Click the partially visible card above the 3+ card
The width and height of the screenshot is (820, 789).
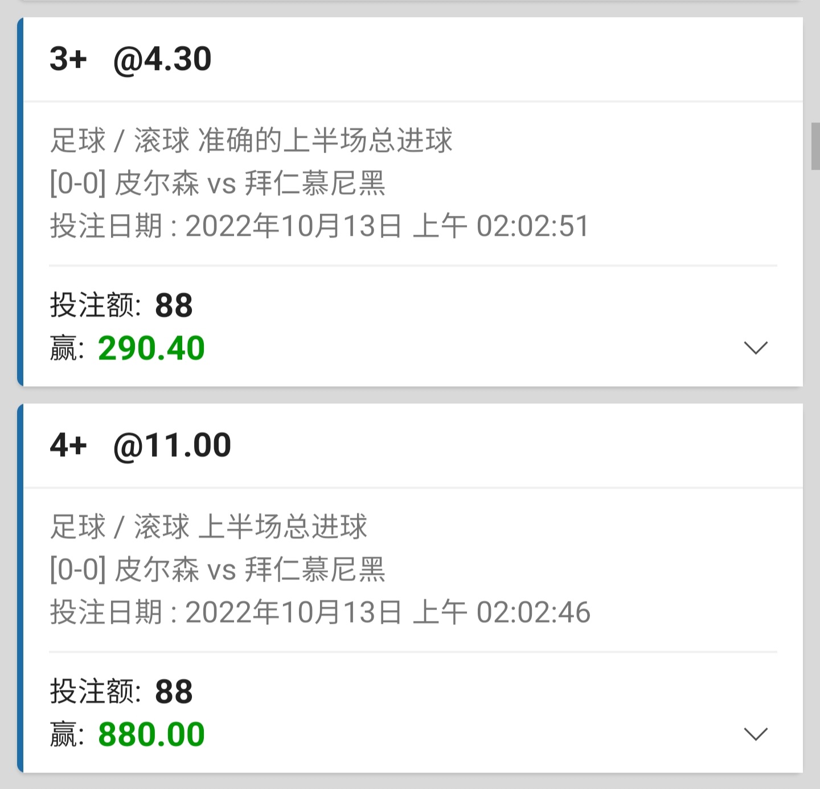410,2
